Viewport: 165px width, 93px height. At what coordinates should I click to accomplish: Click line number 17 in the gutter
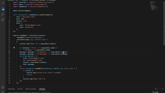tap(9, 35)
